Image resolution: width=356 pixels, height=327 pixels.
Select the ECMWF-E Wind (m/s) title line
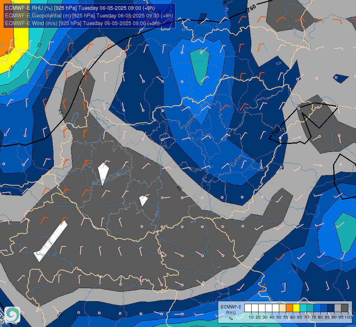coord(82,23)
